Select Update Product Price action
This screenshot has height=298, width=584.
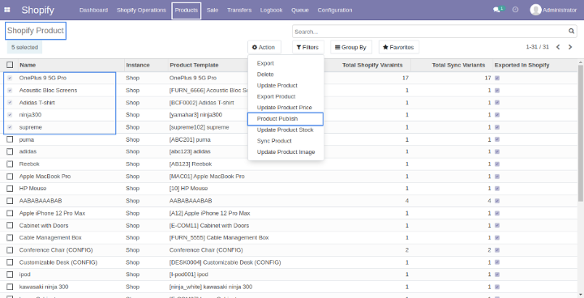(x=286, y=108)
